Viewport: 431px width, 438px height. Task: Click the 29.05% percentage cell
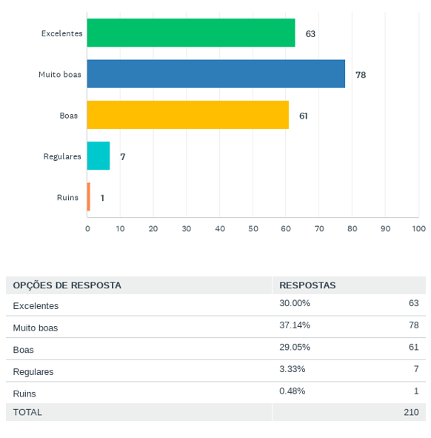click(295, 347)
